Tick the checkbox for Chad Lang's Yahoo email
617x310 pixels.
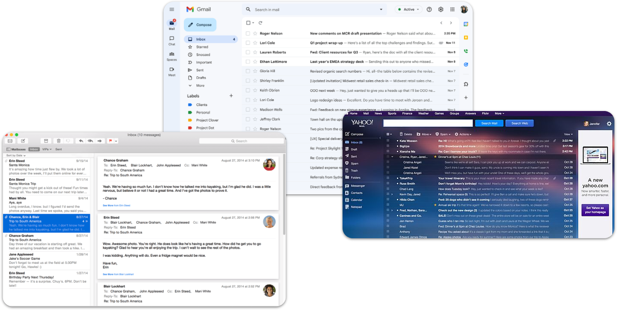pos(388,189)
